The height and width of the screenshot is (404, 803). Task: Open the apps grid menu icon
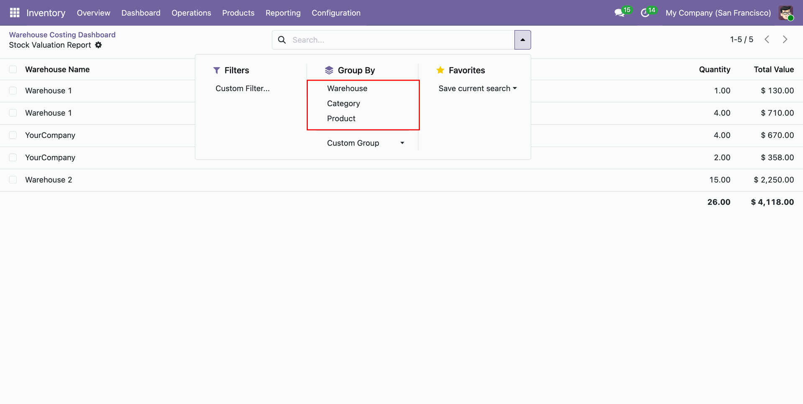click(15, 13)
